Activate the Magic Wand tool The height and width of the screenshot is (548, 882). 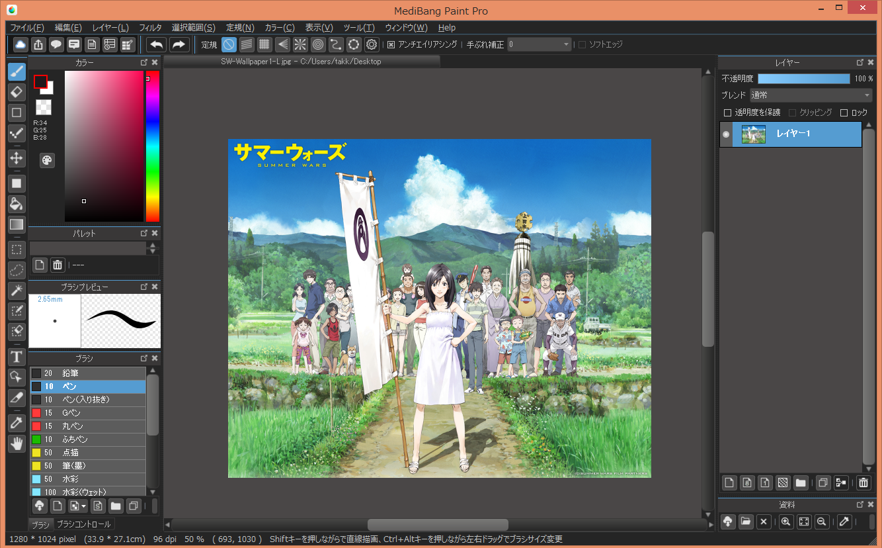(x=17, y=291)
